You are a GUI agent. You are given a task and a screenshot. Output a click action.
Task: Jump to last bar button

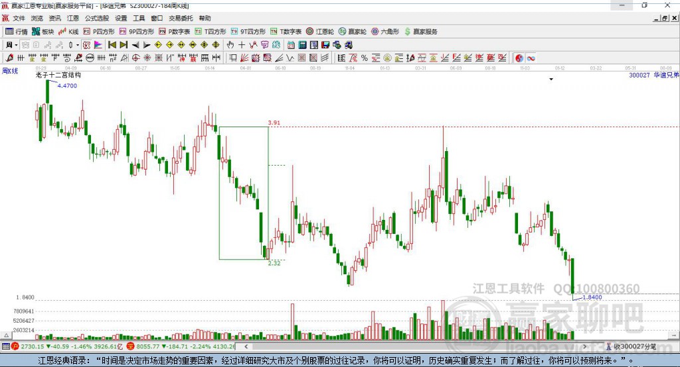coord(124,45)
